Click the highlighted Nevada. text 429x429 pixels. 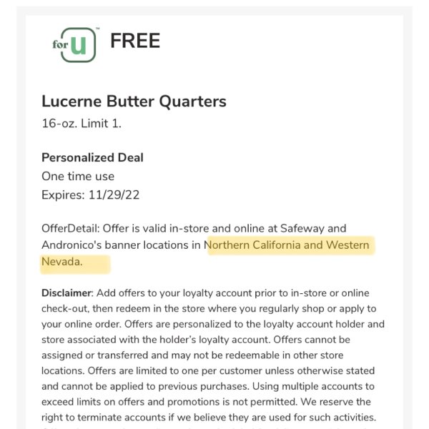(62, 262)
